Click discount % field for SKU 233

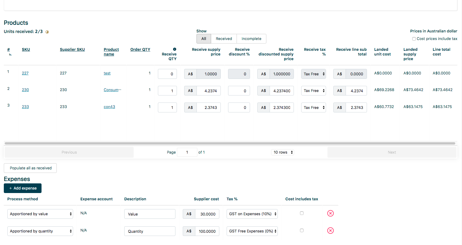click(x=239, y=107)
